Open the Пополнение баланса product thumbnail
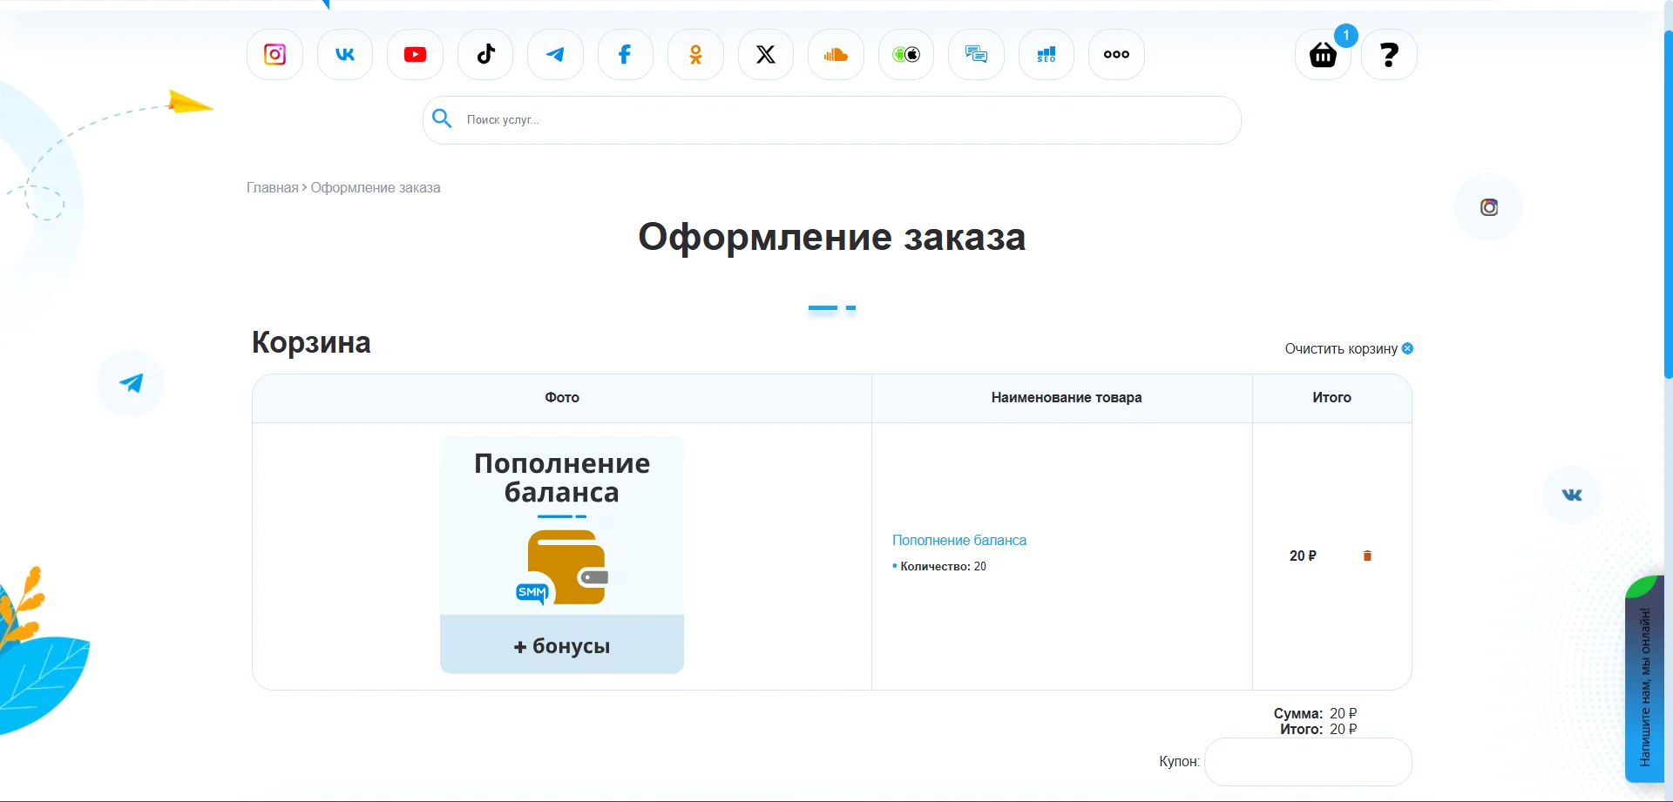Viewport: 1673px width, 802px height. tap(562, 555)
